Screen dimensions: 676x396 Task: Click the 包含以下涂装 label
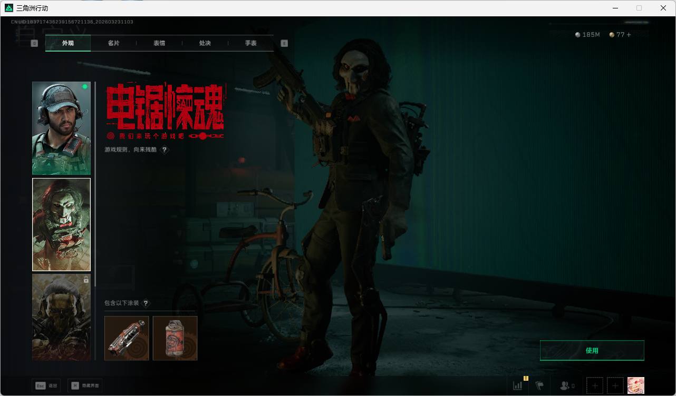(x=122, y=303)
